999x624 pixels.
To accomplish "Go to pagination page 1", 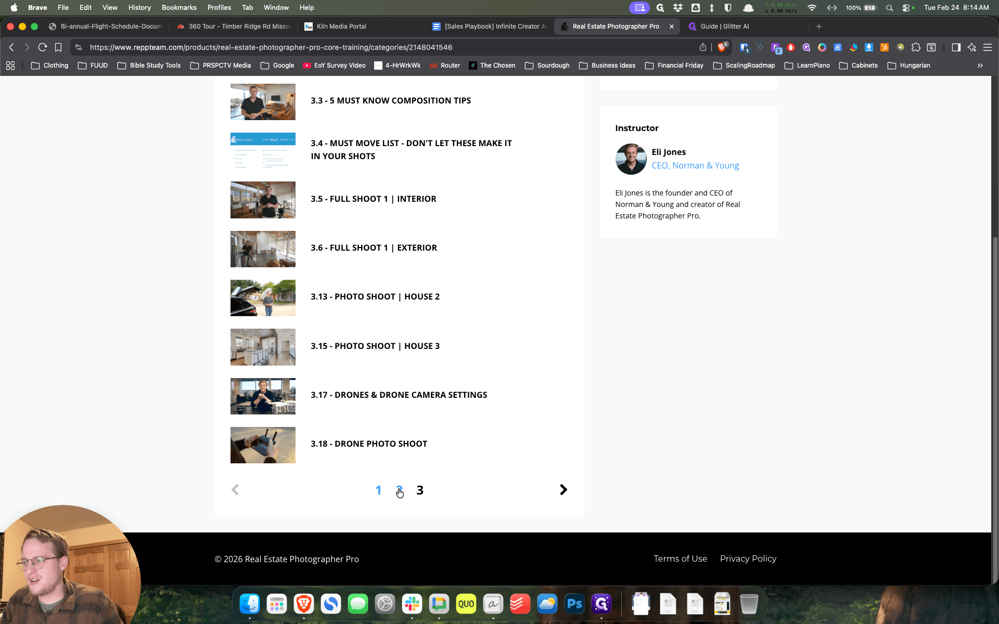I will pyautogui.click(x=378, y=490).
